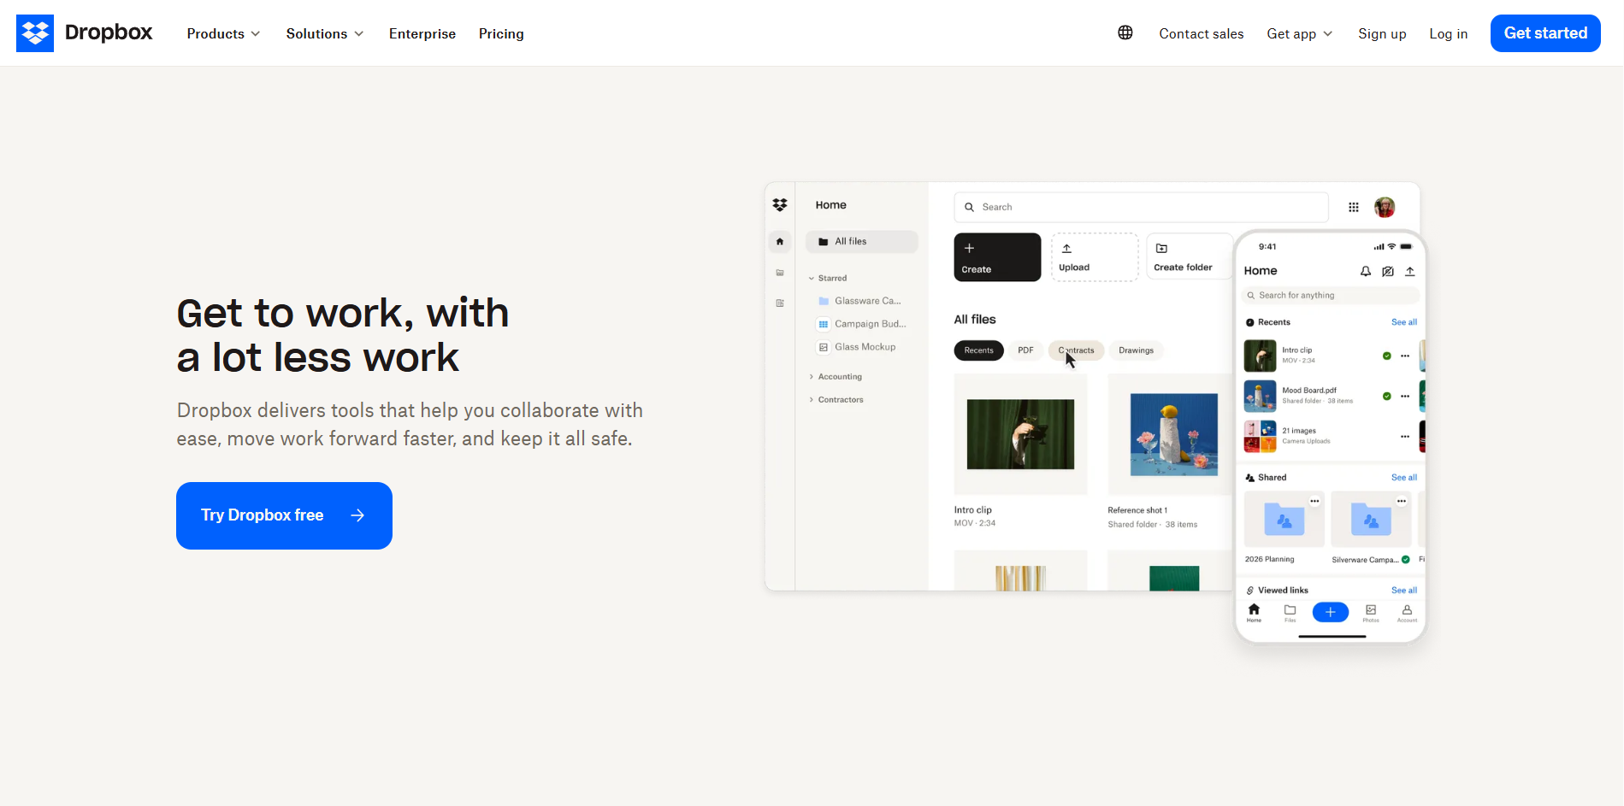
Task: Tap the Files tab in phone bottom bar
Action: (x=1290, y=612)
